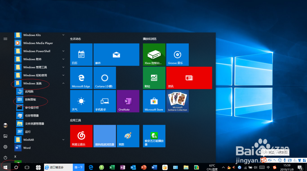Image resolution: width=307 pixels, height=171 pixels.
Task: Open the Sogou browser (搜狗高速浏览器) tile
Action: click(x=105, y=136)
